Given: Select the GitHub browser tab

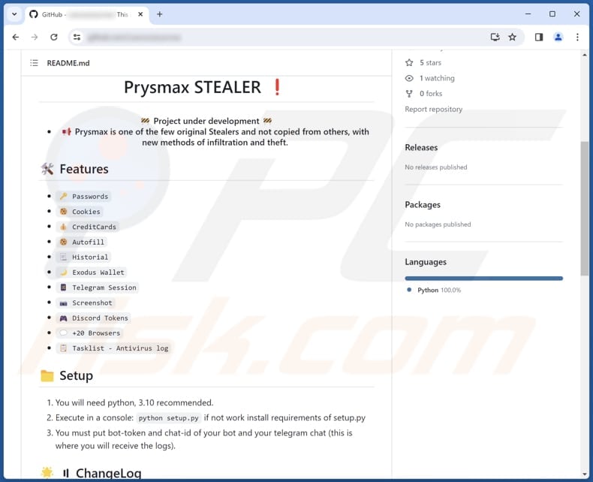Looking at the screenshot, I should click(85, 14).
